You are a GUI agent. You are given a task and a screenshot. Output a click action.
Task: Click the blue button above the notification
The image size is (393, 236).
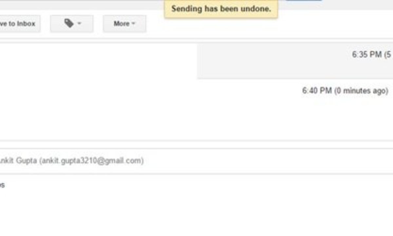(304, 0)
